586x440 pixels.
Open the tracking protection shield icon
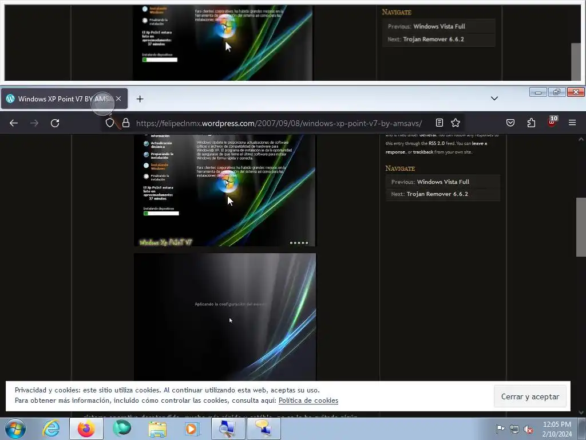coord(109,123)
